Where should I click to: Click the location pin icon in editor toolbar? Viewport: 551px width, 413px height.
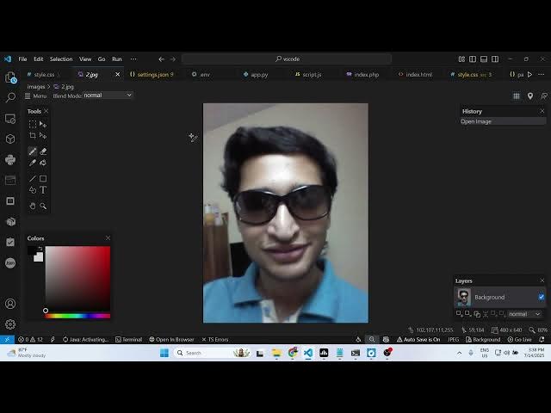coord(530,96)
